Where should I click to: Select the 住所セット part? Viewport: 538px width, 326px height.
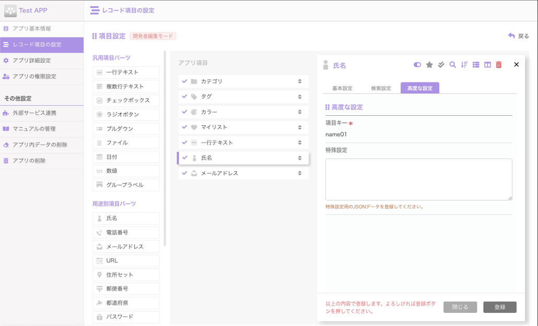click(x=126, y=274)
